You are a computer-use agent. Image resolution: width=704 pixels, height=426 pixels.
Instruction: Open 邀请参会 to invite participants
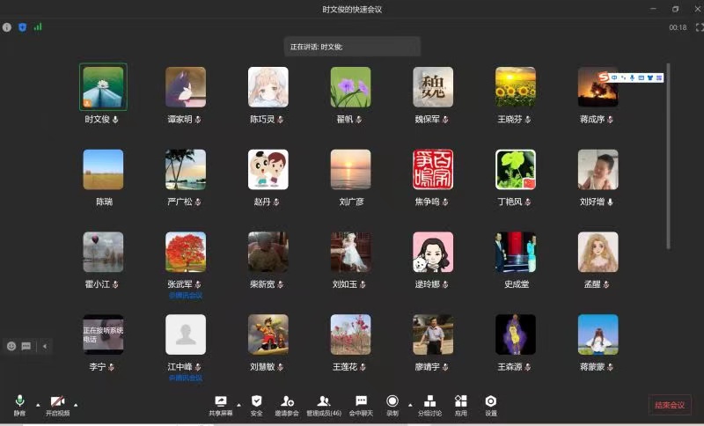(x=287, y=405)
